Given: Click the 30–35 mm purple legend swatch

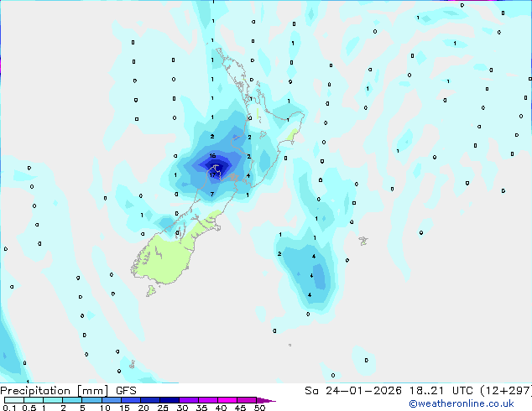Looking at the screenshot, I should (x=189, y=400).
